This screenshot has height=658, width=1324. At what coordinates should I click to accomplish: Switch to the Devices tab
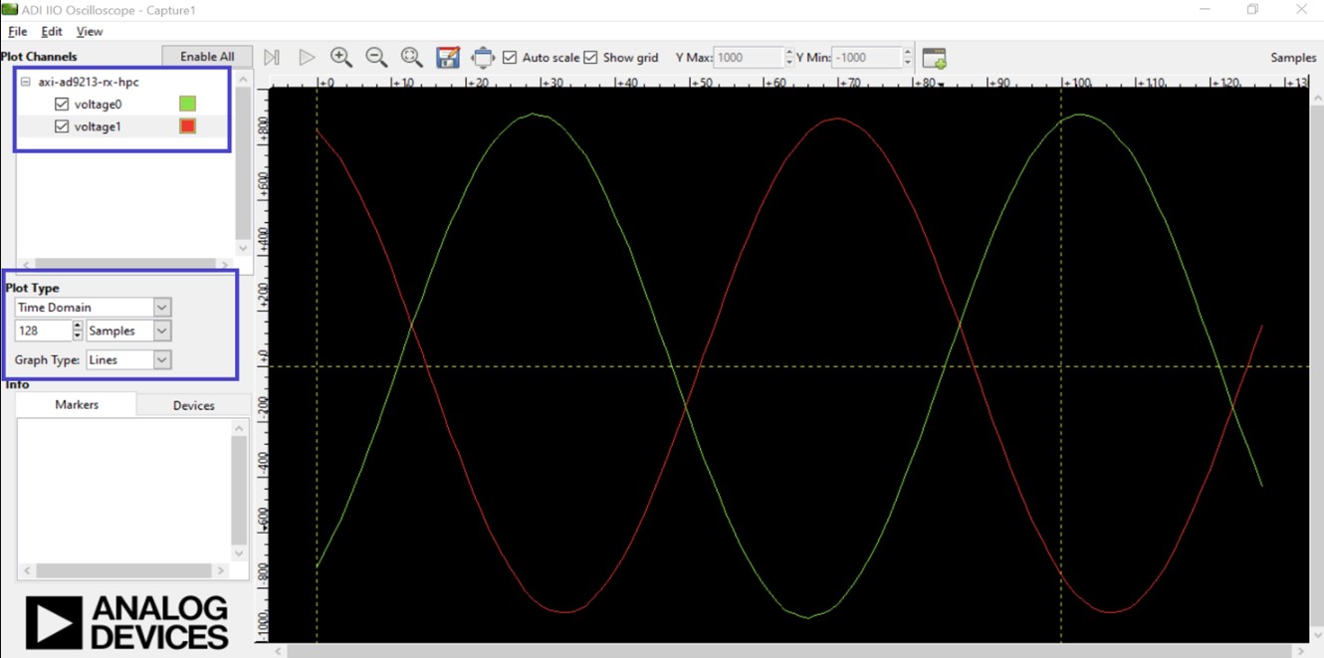193,405
